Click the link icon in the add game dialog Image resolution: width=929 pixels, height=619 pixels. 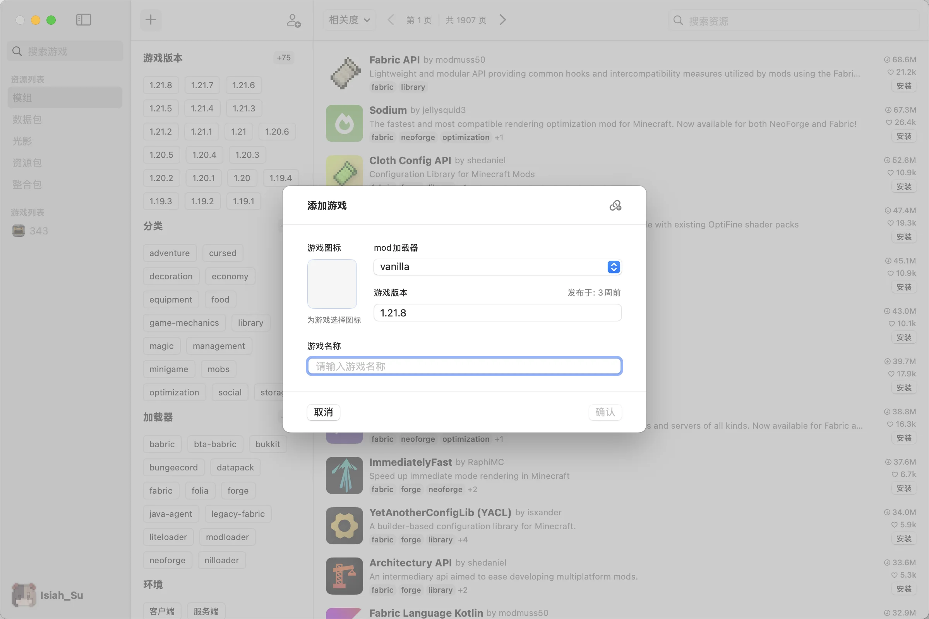point(615,205)
